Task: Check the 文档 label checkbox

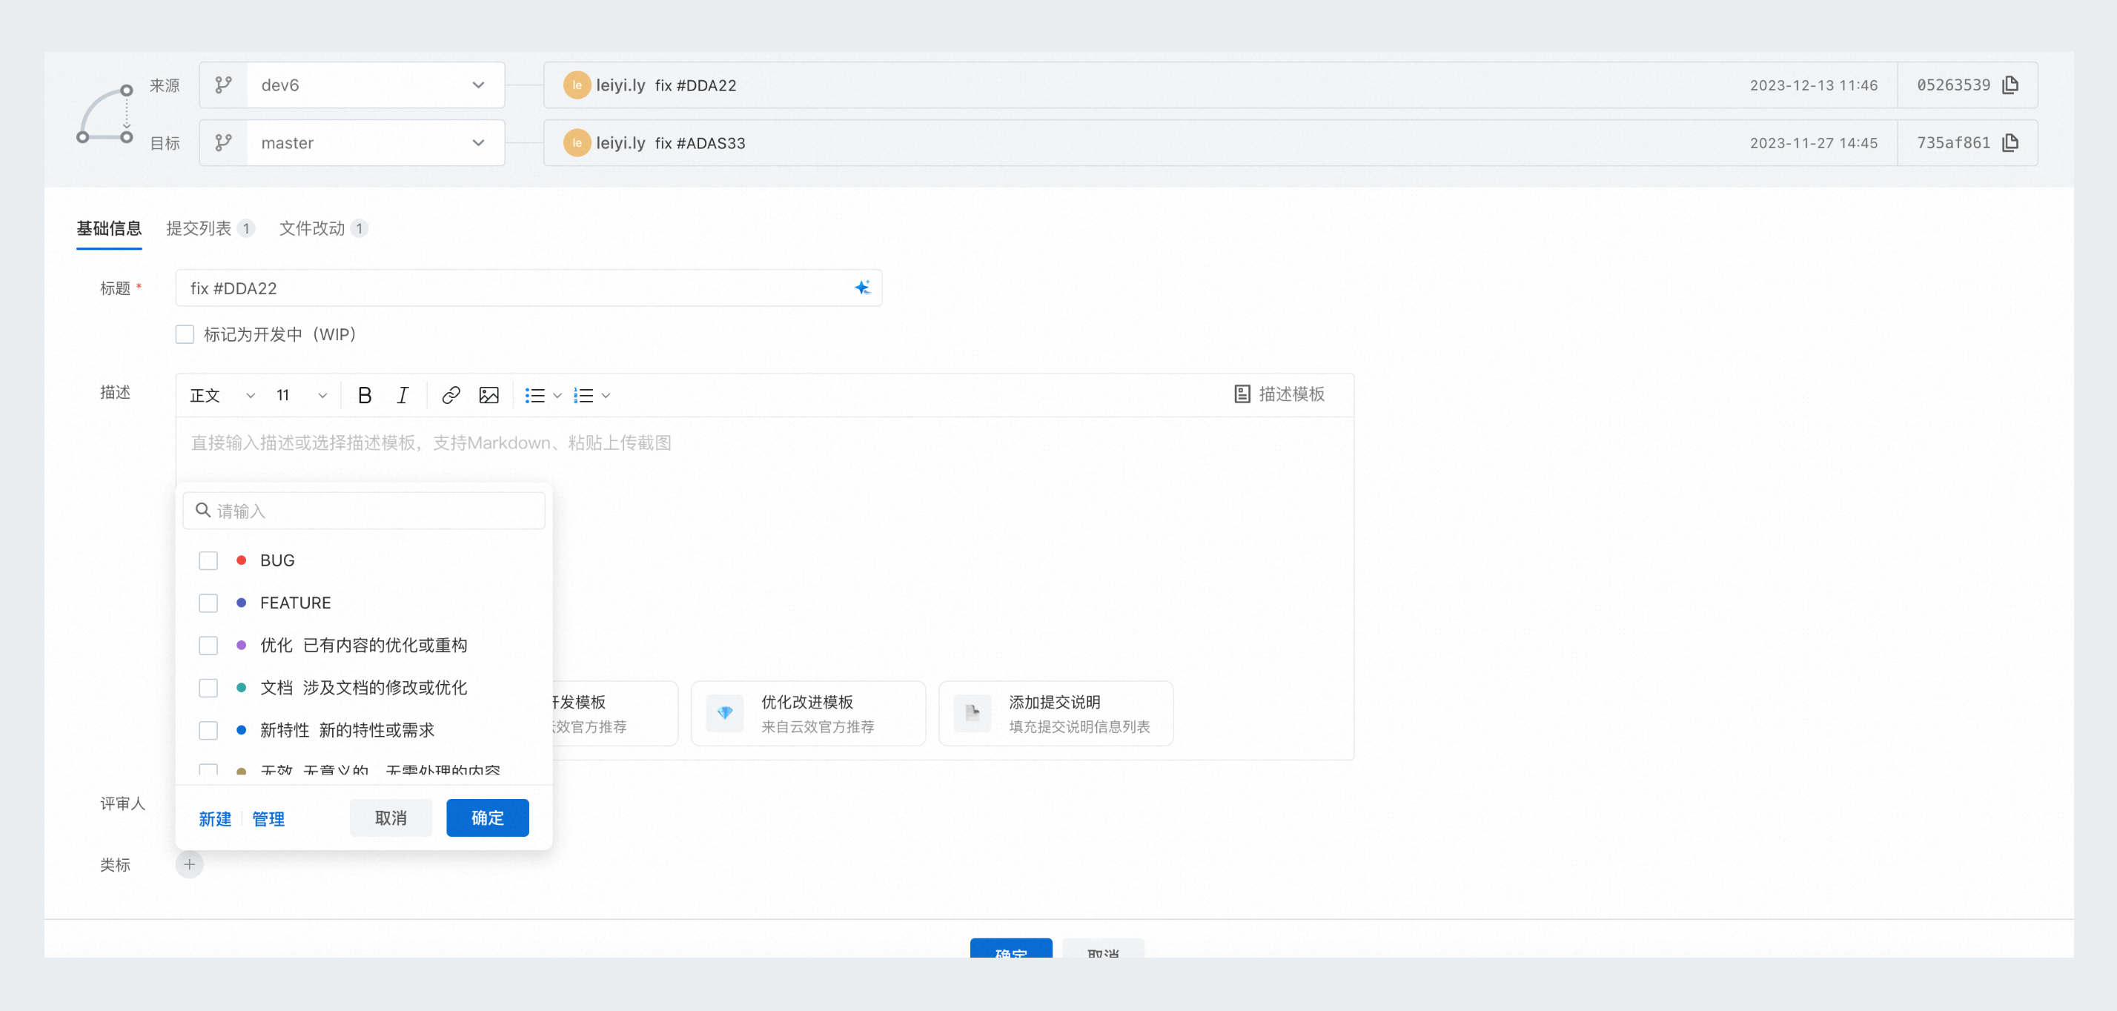Action: pyautogui.click(x=209, y=687)
